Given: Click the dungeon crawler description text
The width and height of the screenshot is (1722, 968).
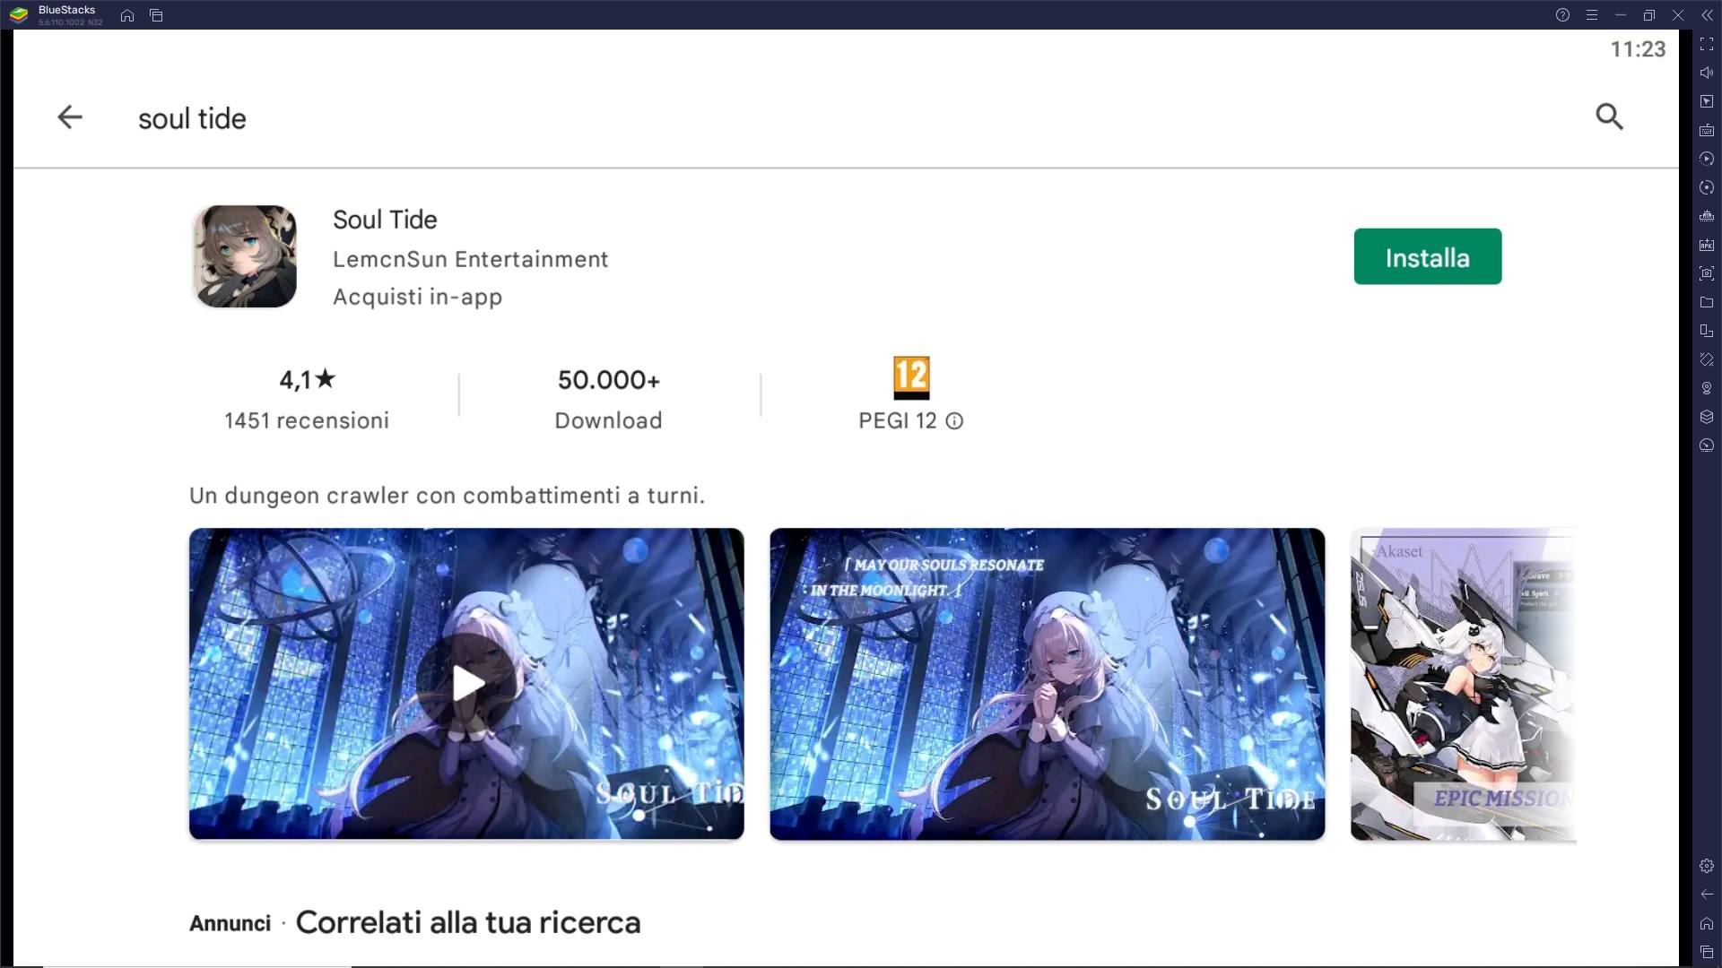Looking at the screenshot, I should 447,496.
